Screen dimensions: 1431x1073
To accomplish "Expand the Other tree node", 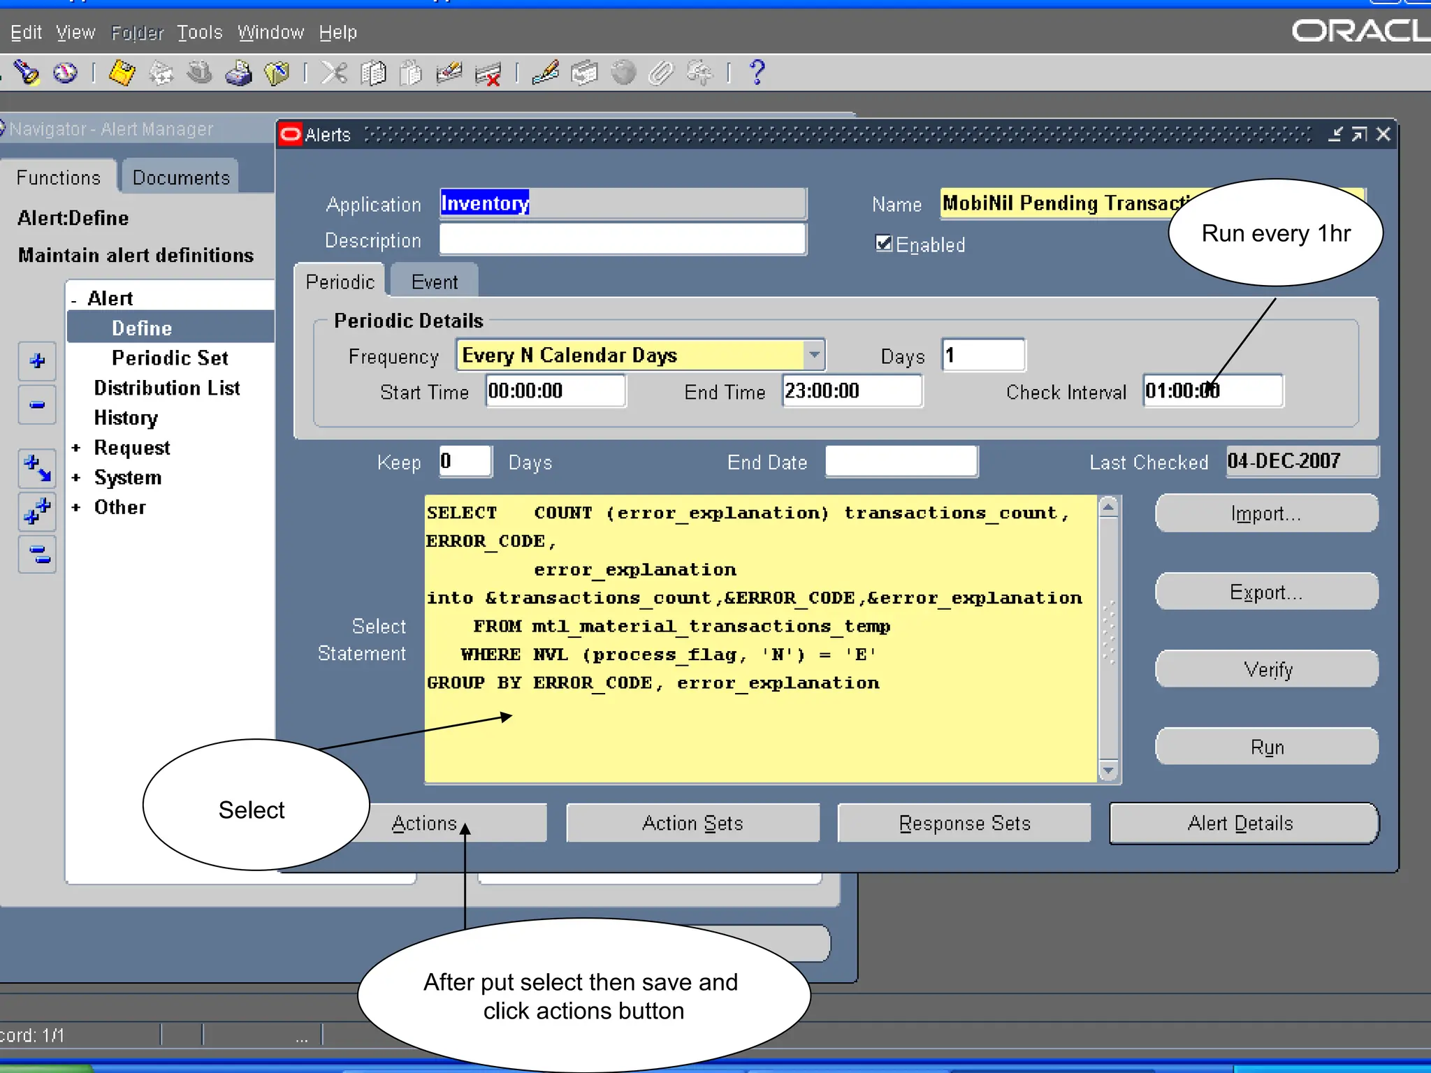I will (x=76, y=507).
